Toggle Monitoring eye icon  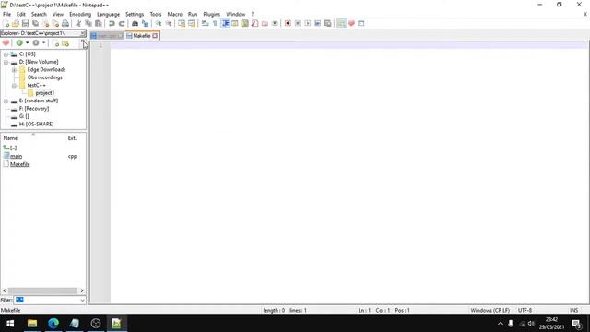(275, 23)
